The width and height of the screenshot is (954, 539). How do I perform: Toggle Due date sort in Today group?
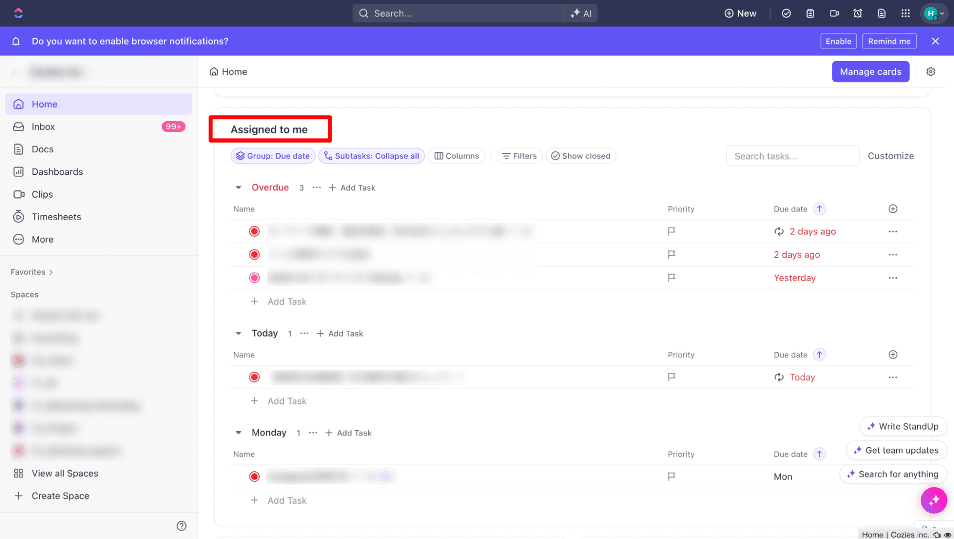click(x=819, y=355)
